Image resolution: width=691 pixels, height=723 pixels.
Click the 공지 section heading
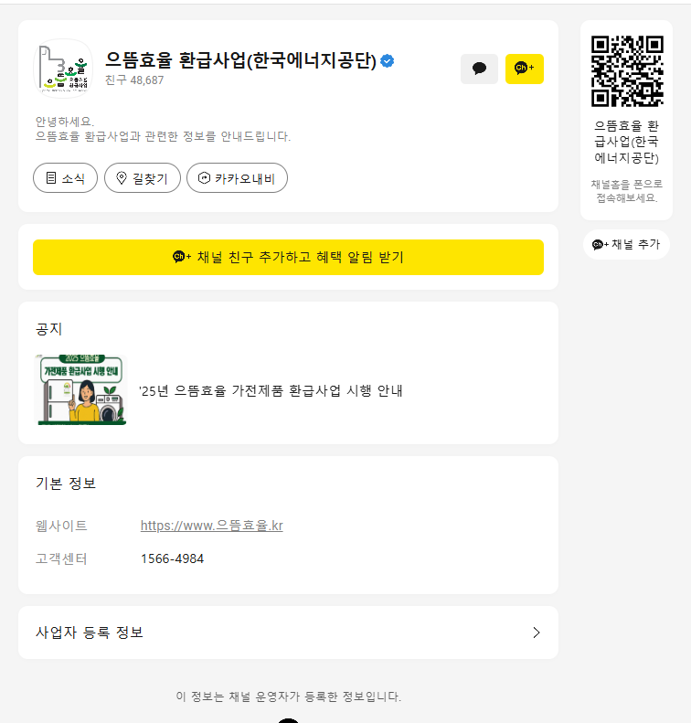coord(48,329)
